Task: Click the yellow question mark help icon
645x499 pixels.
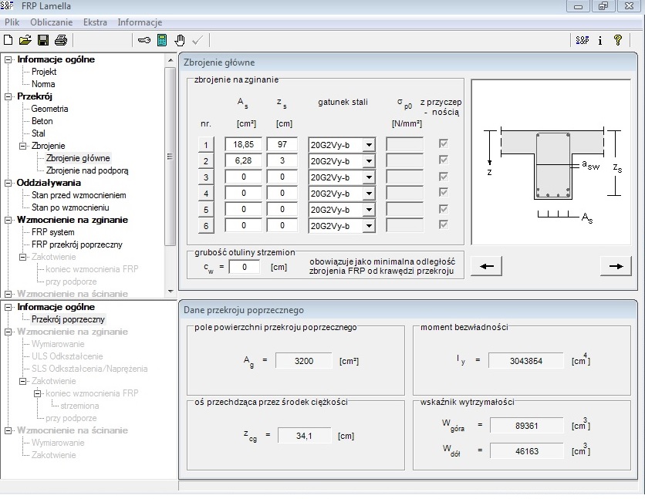Action: 617,40
